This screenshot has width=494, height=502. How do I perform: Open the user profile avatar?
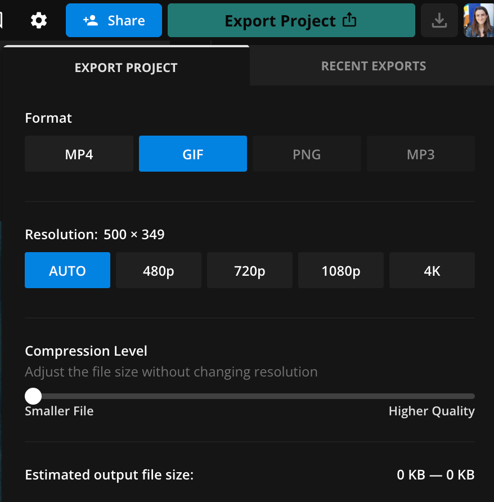coord(478,21)
